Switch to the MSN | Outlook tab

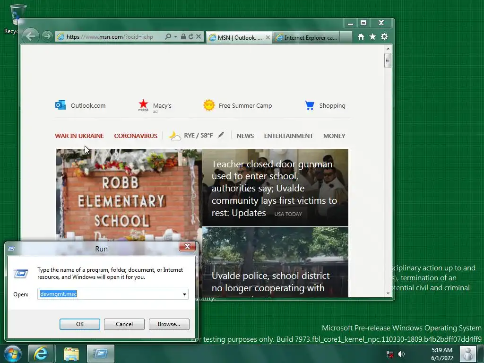pyautogui.click(x=236, y=38)
